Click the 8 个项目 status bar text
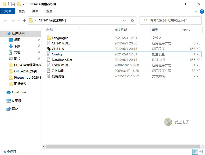Screen dimensions: 205x155 (10, 152)
